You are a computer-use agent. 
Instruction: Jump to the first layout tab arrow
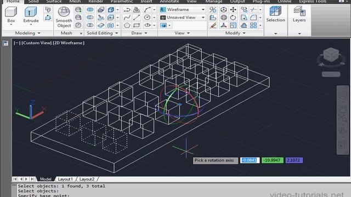pyautogui.click(x=15, y=179)
